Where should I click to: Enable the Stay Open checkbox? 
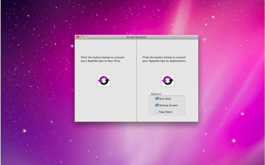click(x=157, y=112)
